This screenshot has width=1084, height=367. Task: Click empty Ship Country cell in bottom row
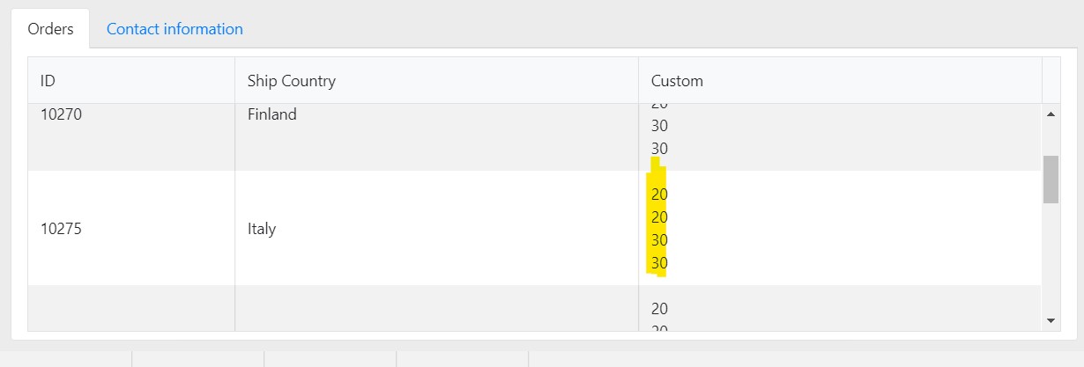[x=436, y=309]
